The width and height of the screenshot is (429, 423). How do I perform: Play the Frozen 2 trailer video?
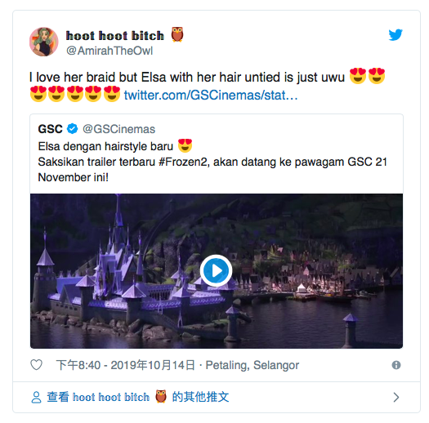click(x=217, y=270)
